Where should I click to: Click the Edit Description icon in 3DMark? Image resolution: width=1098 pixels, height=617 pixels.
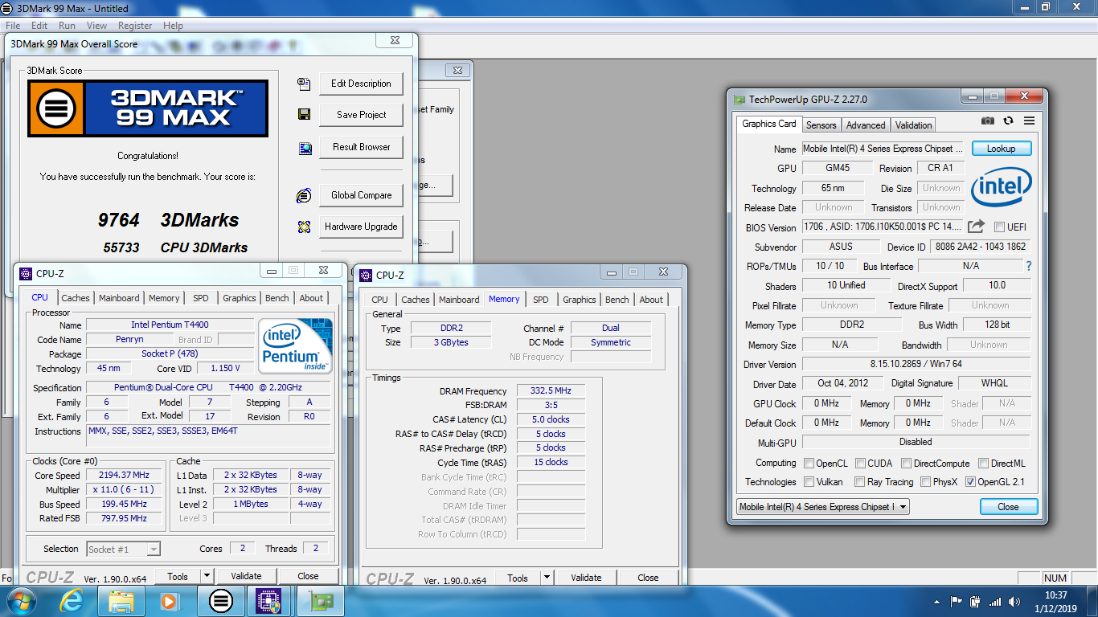tap(304, 84)
